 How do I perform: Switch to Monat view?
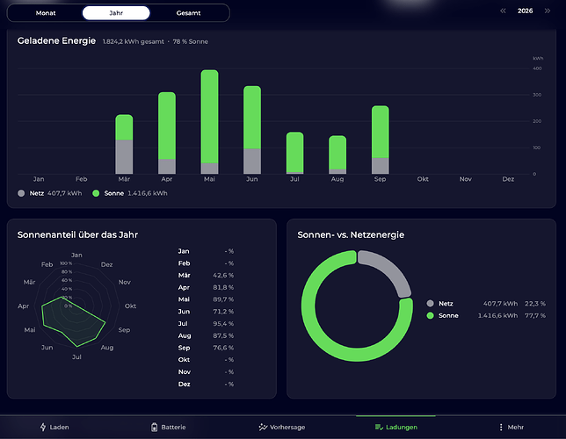46,13
